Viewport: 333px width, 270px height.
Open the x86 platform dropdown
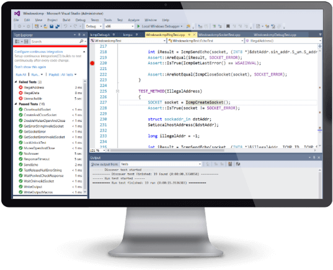[x=120, y=26]
